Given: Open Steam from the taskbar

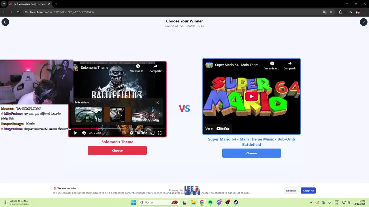Looking at the screenshot, I should click(x=236, y=202).
